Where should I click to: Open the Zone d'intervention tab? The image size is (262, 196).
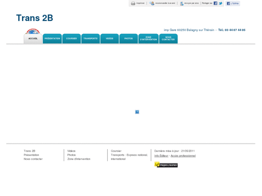pos(148,39)
